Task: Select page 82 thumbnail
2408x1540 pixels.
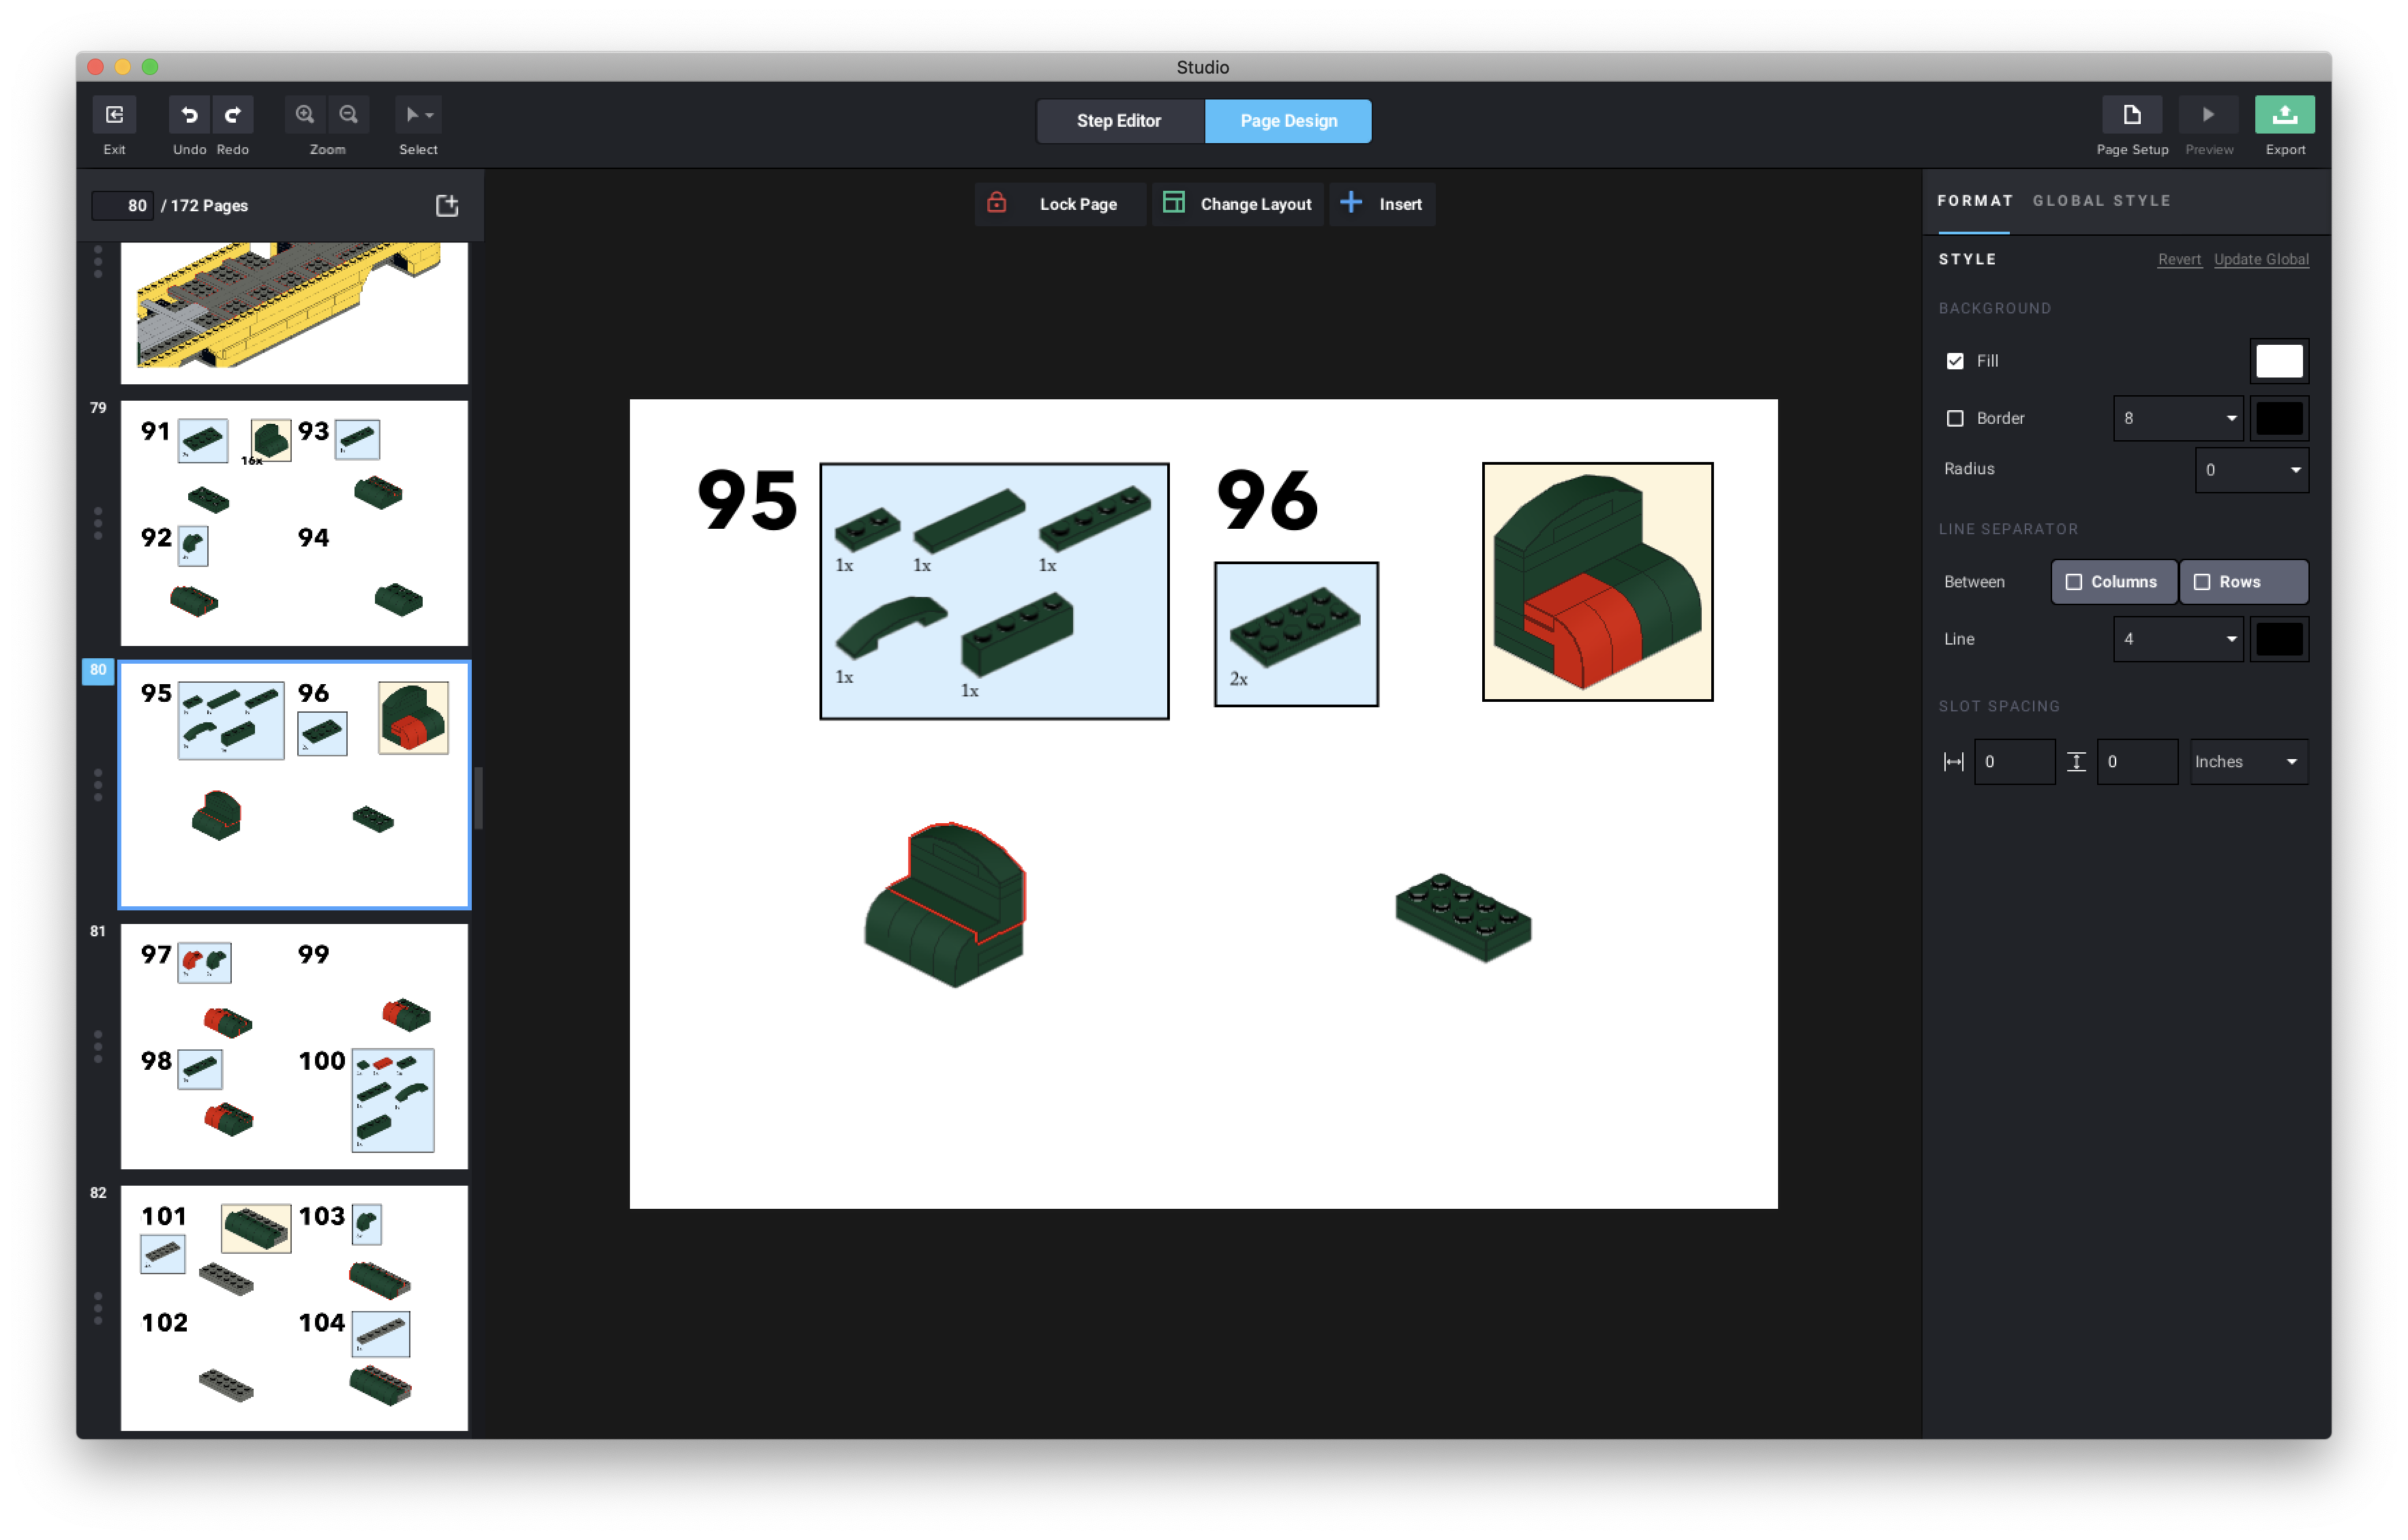Action: pos(294,1308)
